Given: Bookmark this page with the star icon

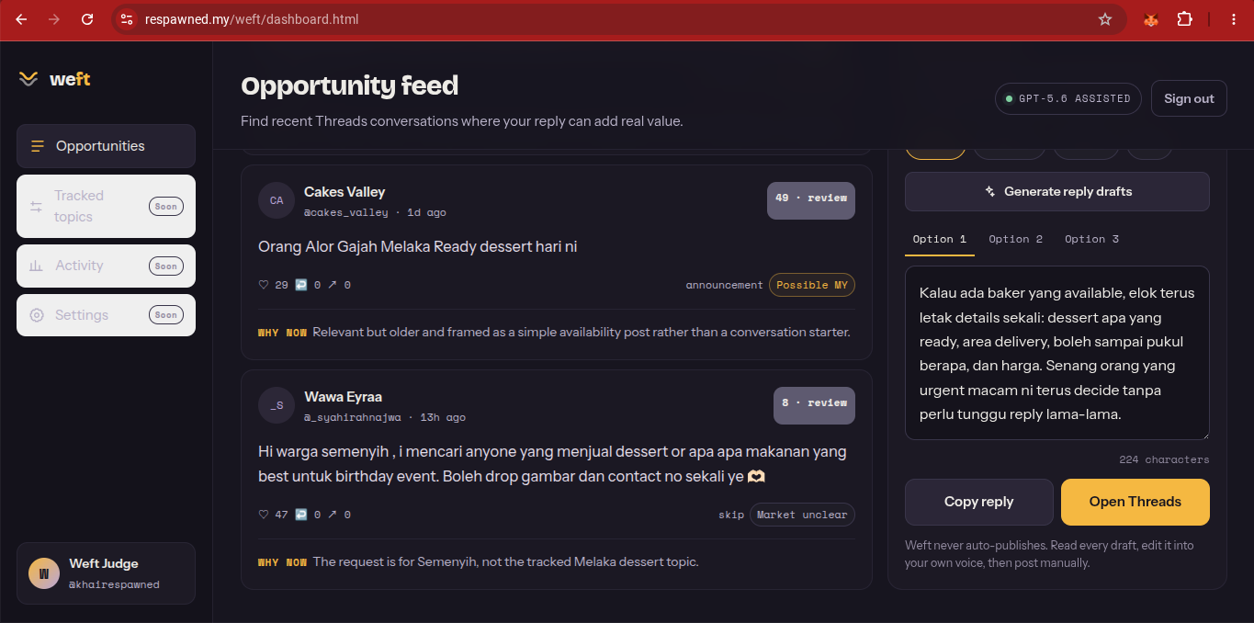Looking at the screenshot, I should (1105, 19).
